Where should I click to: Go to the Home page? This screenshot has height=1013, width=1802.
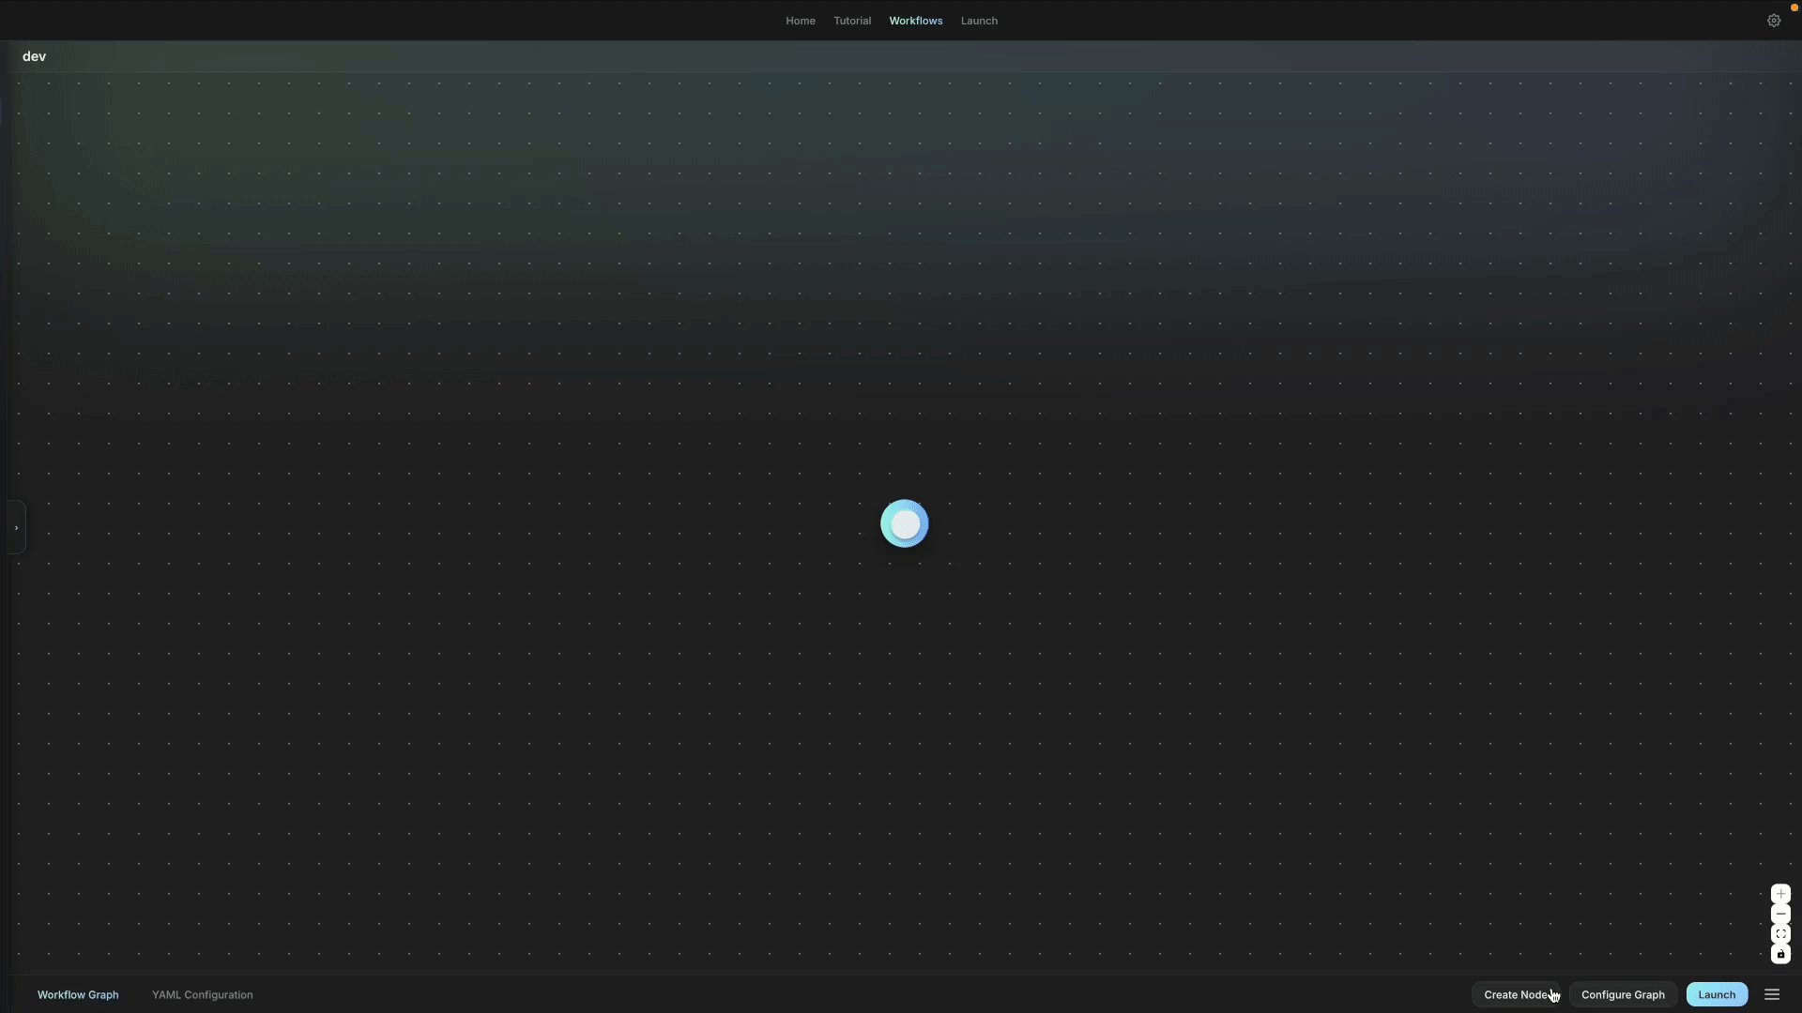800,21
